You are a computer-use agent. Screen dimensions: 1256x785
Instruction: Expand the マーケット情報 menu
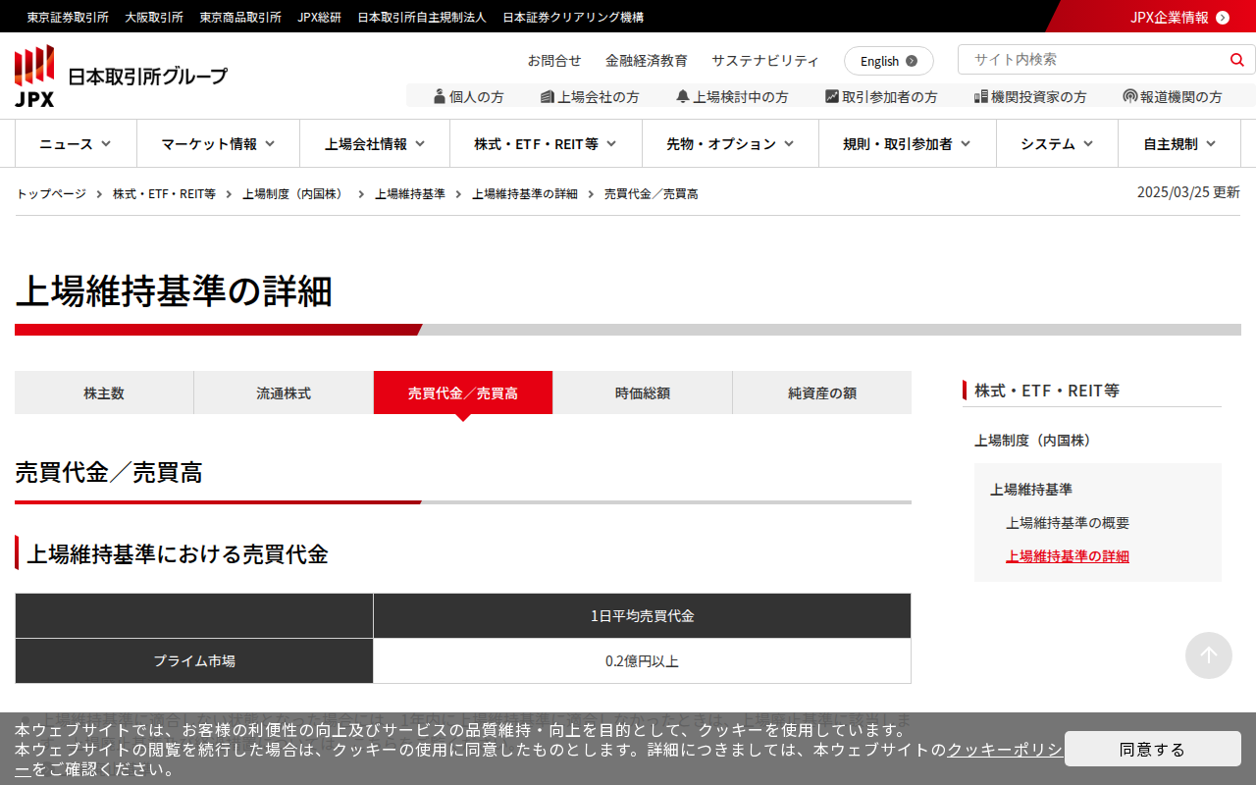(x=218, y=143)
